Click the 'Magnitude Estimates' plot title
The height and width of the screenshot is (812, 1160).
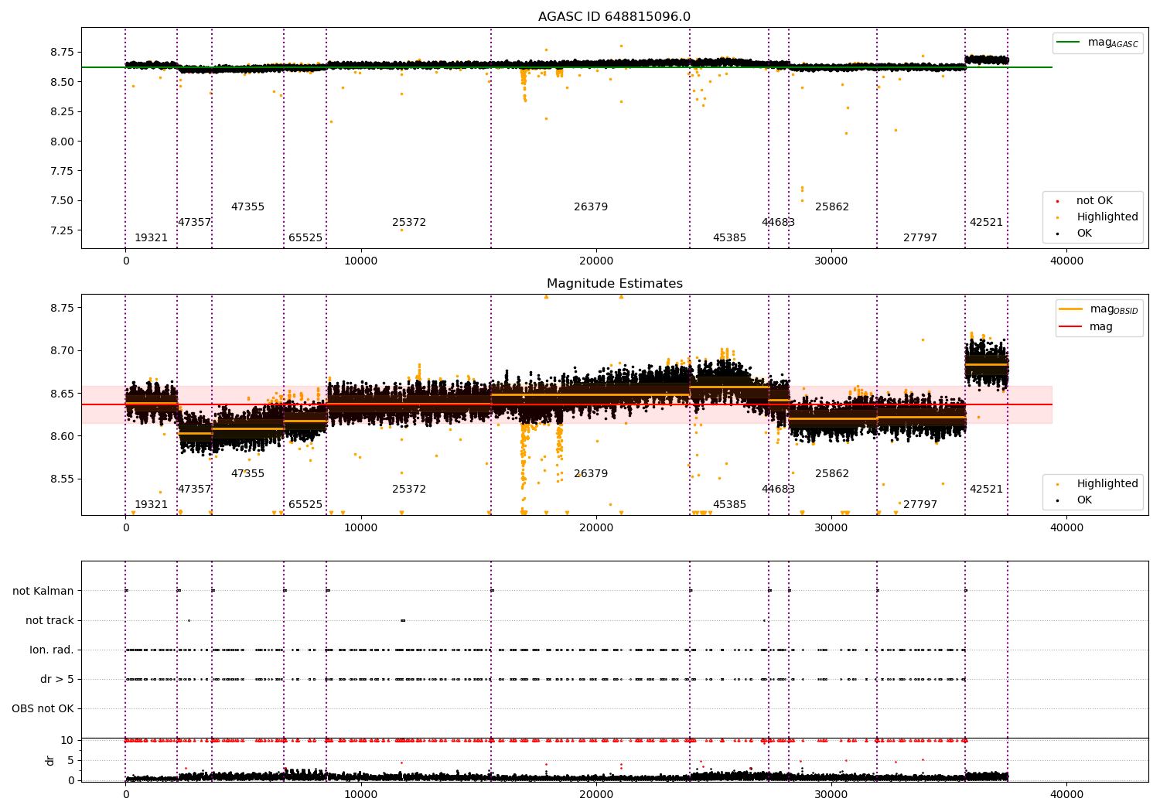click(x=614, y=284)
